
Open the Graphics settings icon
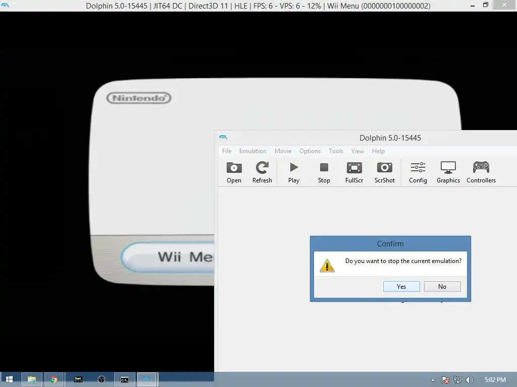point(448,172)
